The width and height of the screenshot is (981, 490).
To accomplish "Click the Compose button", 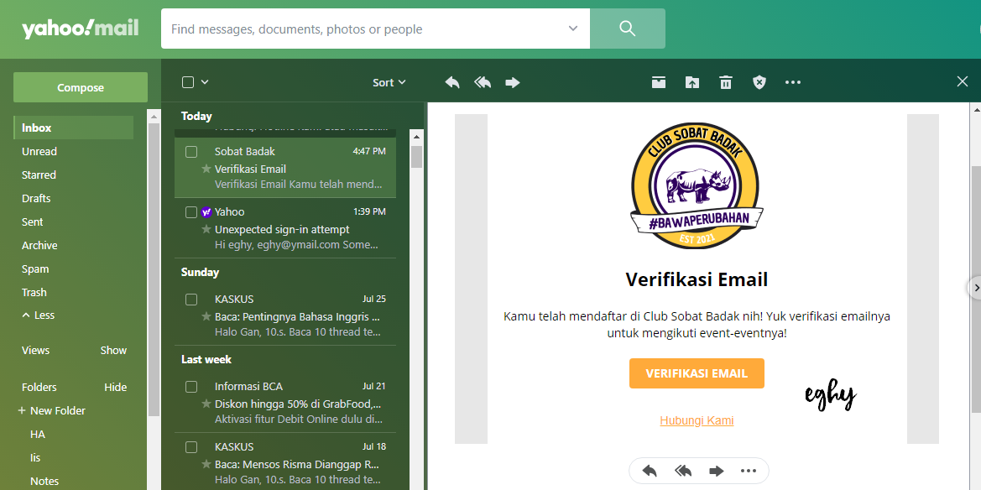I will pos(81,87).
